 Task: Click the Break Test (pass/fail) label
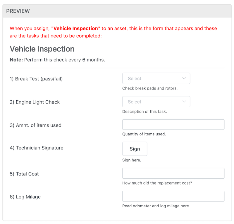click(x=36, y=79)
